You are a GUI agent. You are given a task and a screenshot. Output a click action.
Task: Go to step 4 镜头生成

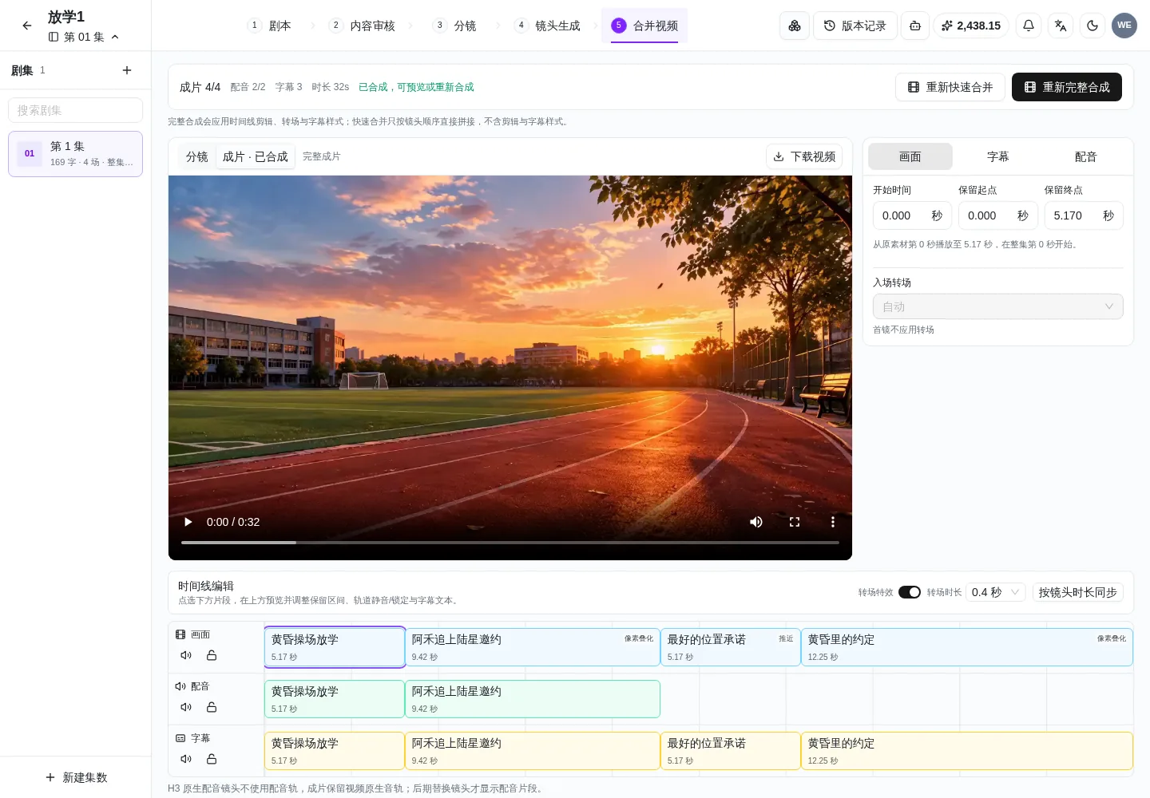point(548,26)
